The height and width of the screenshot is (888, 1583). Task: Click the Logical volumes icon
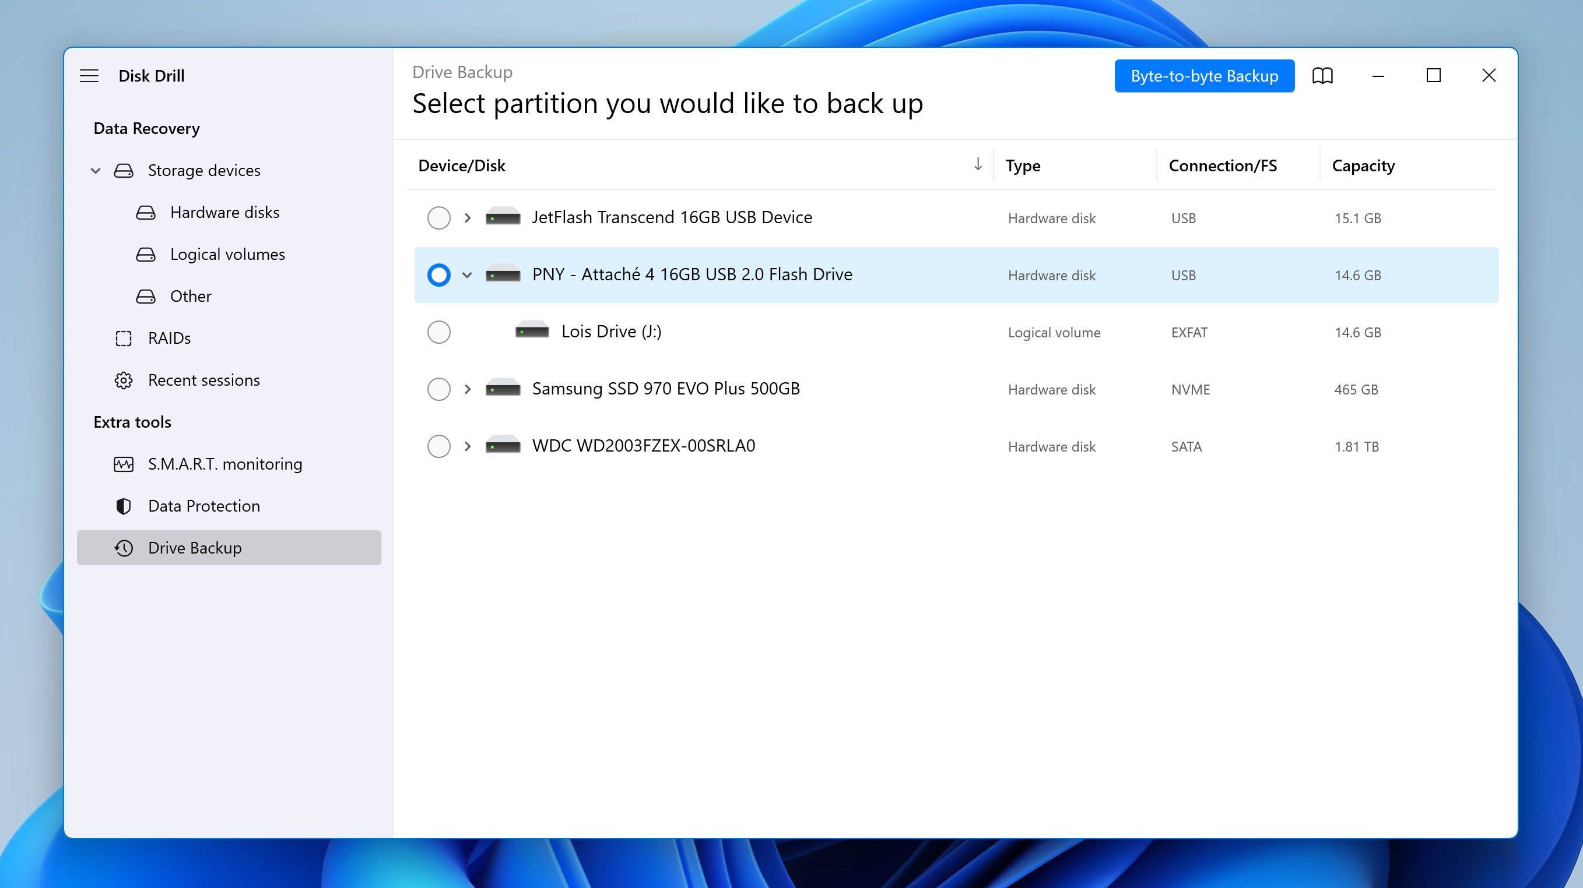(146, 253)
